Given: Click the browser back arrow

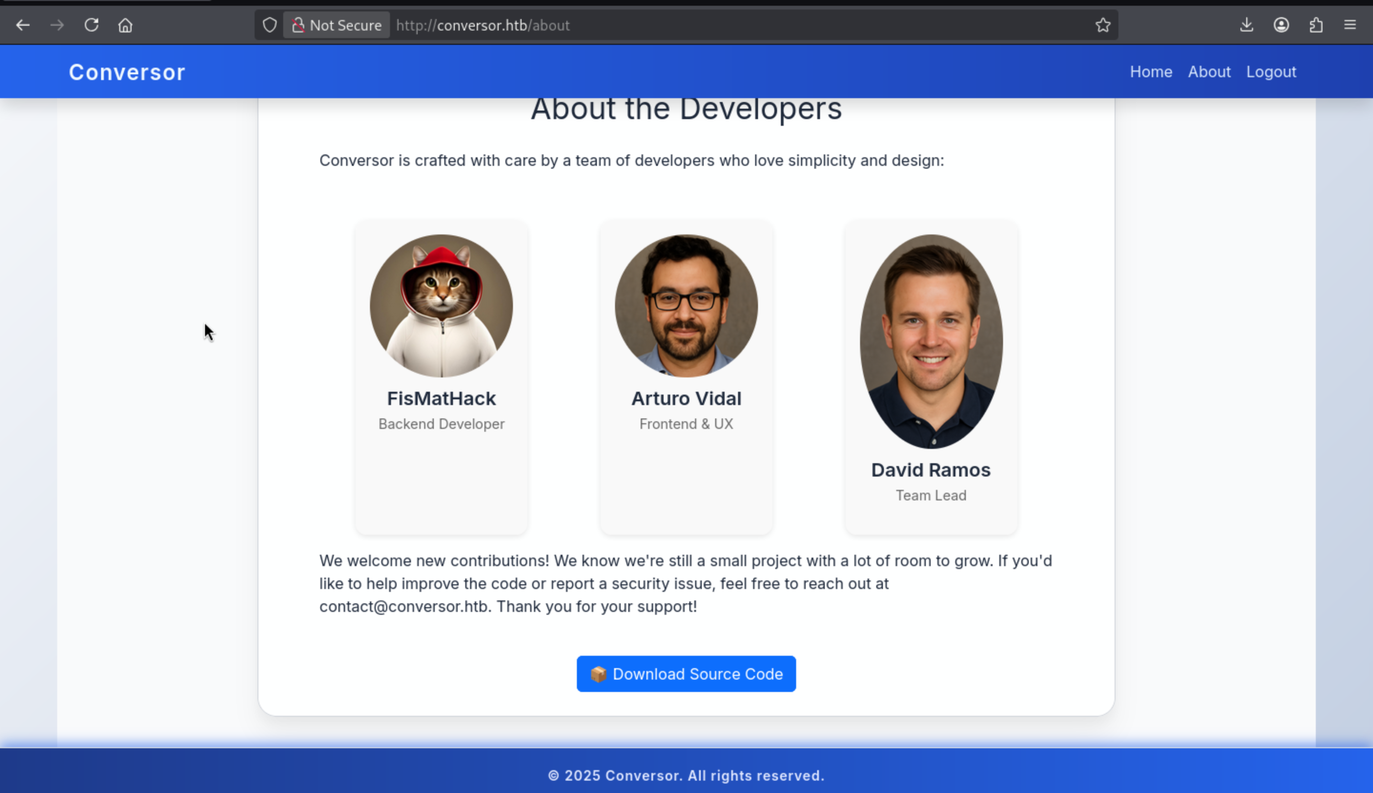Looking at the screenshot, I should (23, 25).
